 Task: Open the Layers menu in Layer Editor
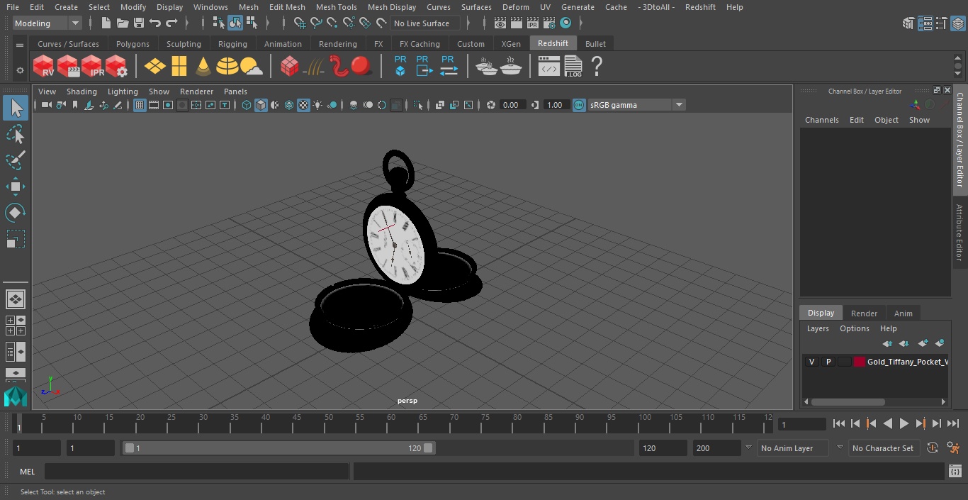tap(818, 328)
